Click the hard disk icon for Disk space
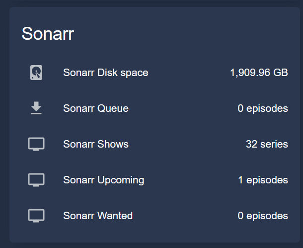Image resolution: width=303 pixels, height=248 pixels. [36, 73]
